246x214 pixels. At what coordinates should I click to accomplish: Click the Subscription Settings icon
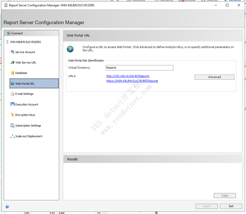12,126
